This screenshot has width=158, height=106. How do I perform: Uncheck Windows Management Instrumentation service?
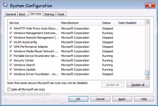[x=11, y=33]
